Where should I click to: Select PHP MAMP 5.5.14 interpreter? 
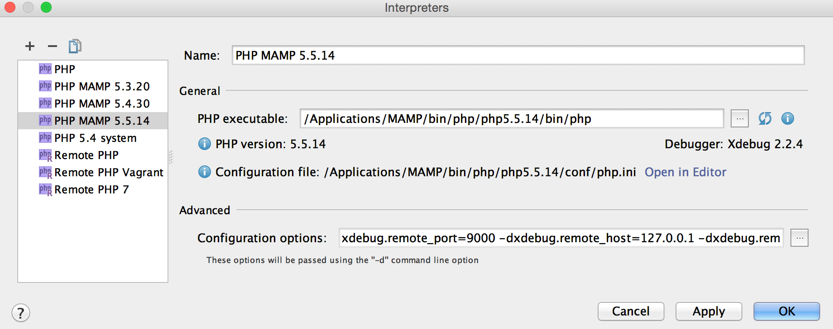pos(93,121)
